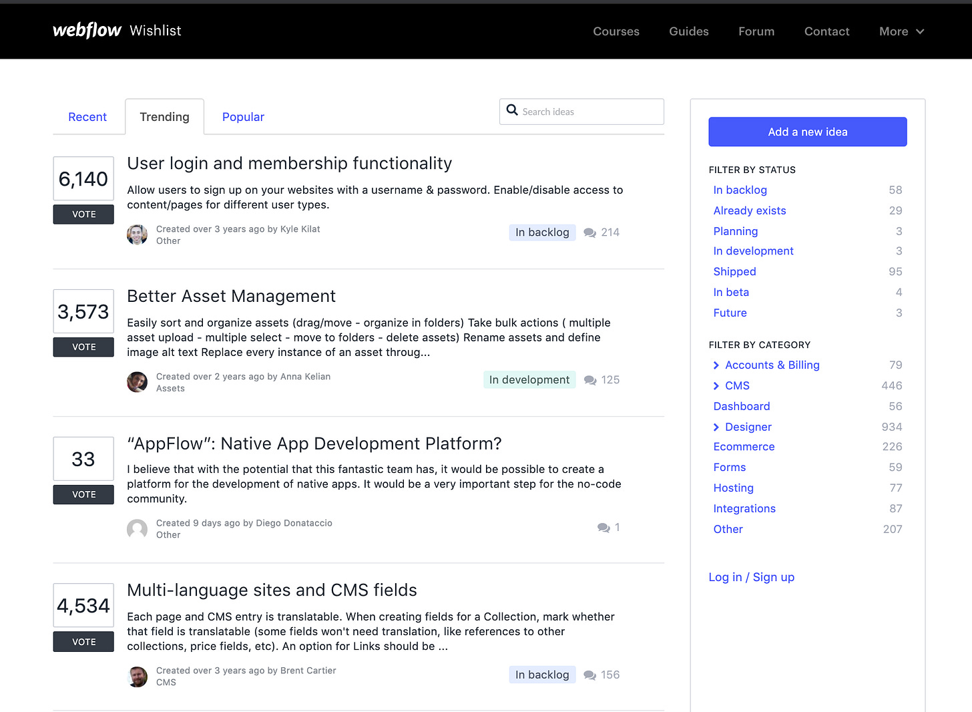Vote for the AppFlow native app idea
Viewport: 972px width, 712px height.
(x=83, y=494)
